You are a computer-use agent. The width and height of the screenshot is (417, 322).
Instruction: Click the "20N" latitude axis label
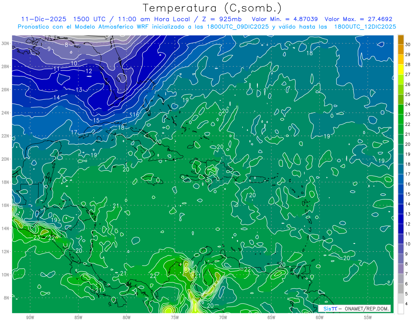coord(6,159)
